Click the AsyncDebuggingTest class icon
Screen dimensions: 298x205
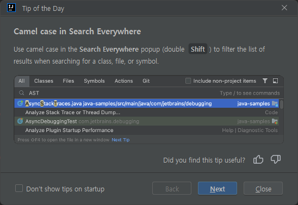[20, 121]
